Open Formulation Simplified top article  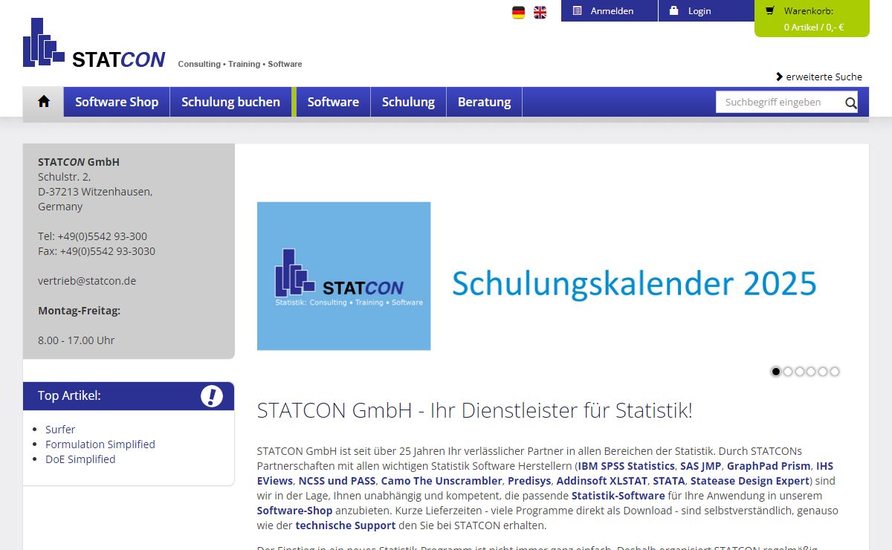click(x=100, y=444)
